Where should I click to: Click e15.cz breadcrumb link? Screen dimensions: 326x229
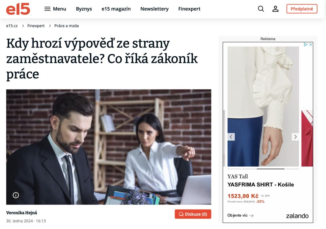click(x=12, y=26)
